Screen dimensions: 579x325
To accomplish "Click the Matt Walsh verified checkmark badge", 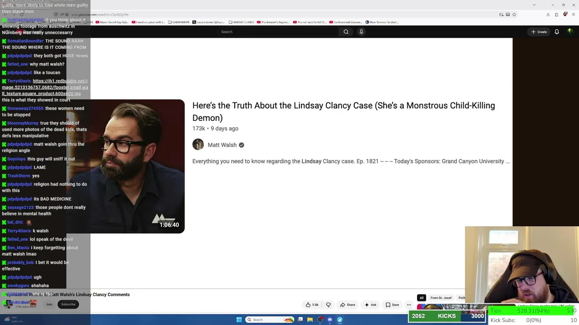I will coord(242,145).
